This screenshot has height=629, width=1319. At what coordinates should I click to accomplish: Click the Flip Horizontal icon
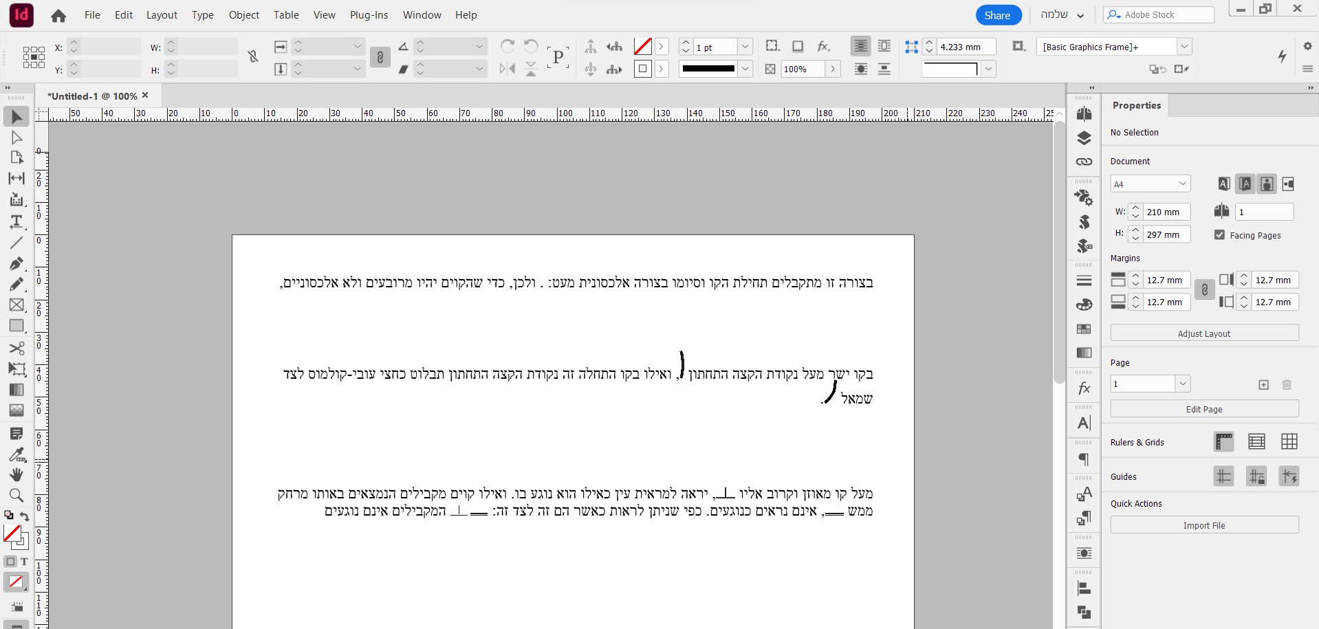508,69
